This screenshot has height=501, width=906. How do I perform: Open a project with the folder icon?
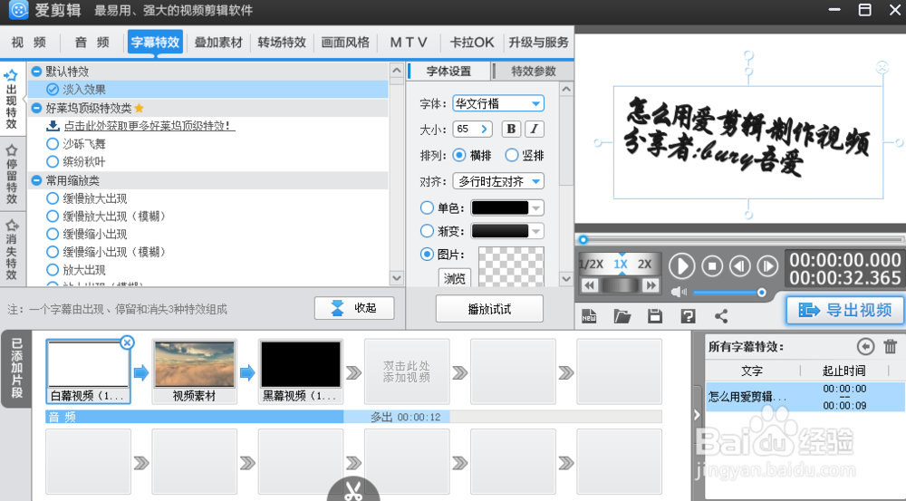[x=622, y=316]
